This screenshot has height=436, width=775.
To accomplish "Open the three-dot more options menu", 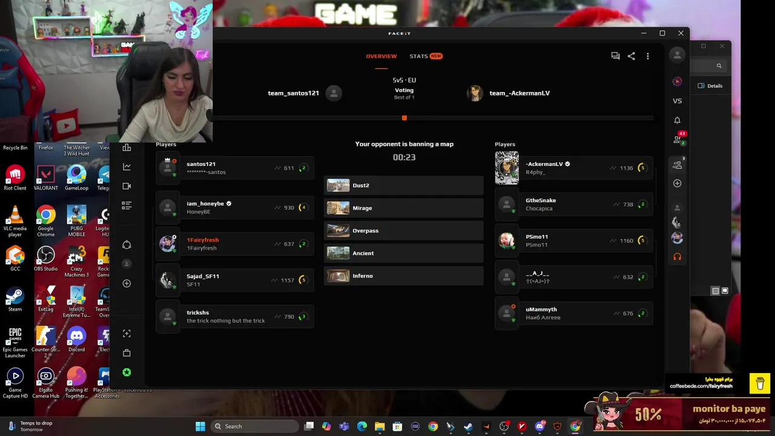I will [647, 56].
